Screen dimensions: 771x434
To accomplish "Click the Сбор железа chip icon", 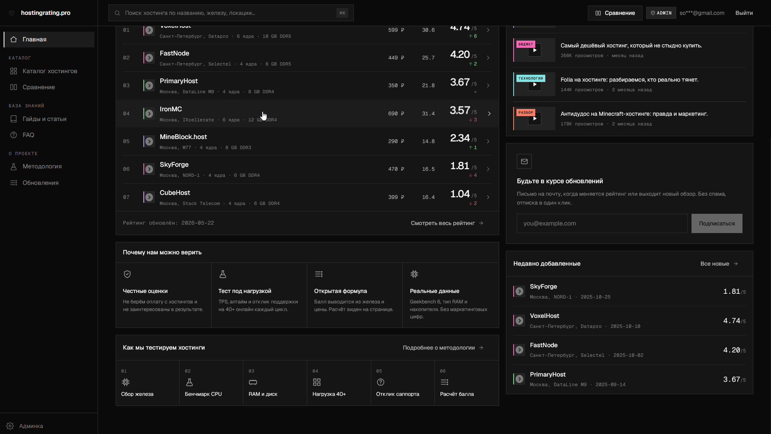I will tap(126, 382).
